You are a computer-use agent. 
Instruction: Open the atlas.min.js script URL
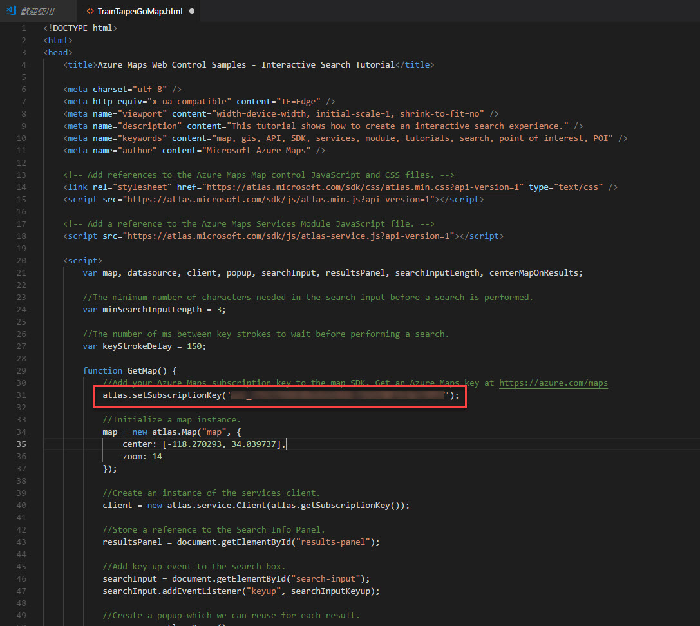coord(278,200)
